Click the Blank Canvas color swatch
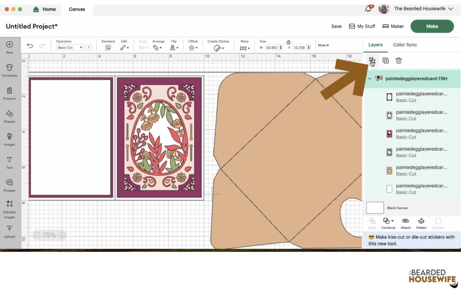The height and width of the screenshot is (293, 461). coord(375,207)
